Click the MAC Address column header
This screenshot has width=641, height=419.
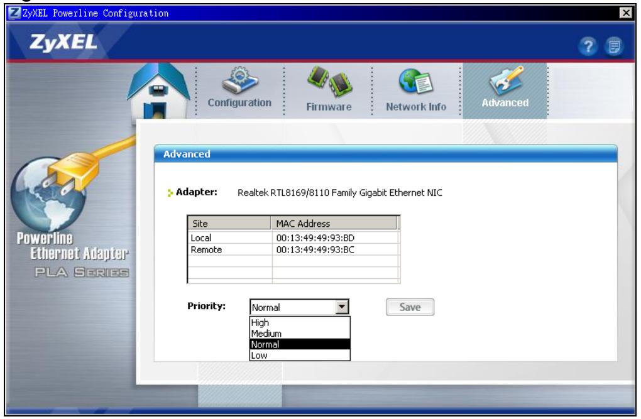[x=334, y=223]
